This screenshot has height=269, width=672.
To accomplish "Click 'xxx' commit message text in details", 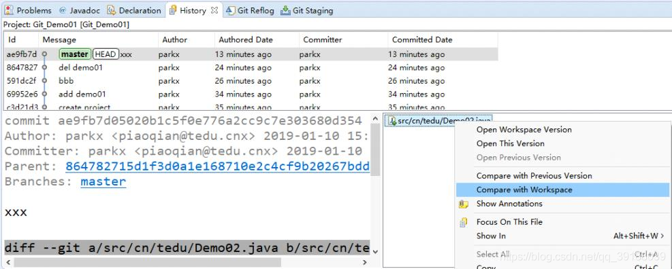I will (x=16, y=212).
